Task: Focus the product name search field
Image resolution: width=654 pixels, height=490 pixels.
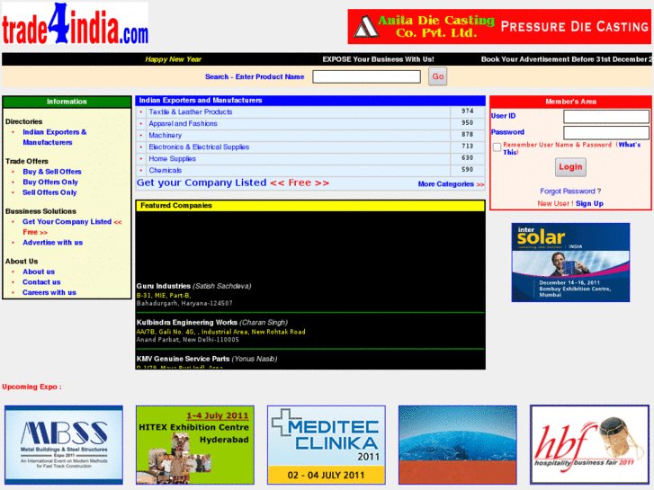Action: (x=367, y=76)
